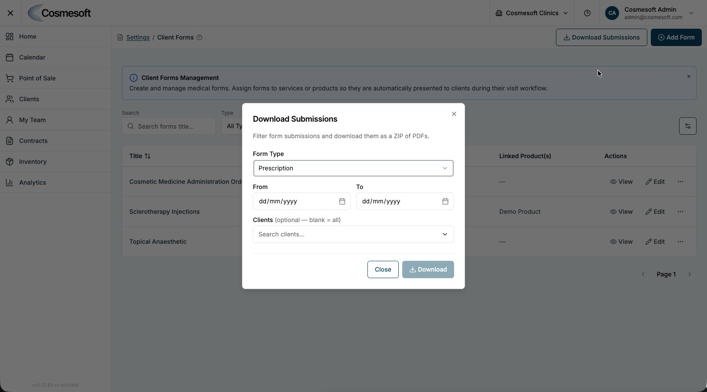Click the CA user avatar

pos(612,13)
